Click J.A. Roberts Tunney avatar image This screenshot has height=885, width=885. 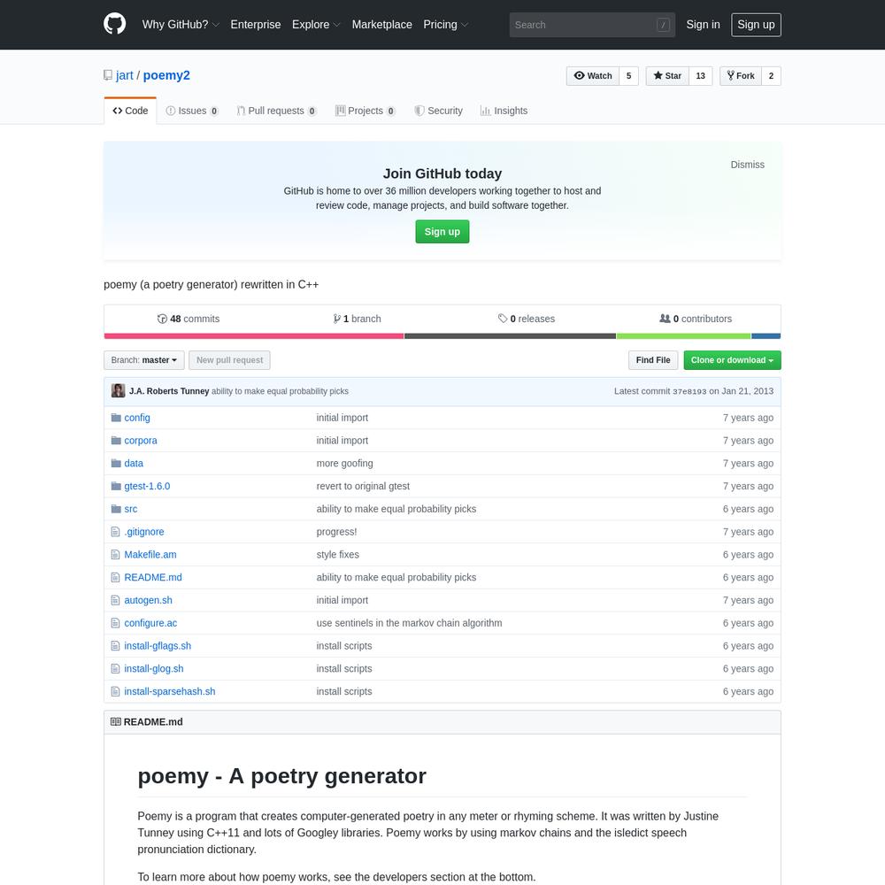coord(118,390)
